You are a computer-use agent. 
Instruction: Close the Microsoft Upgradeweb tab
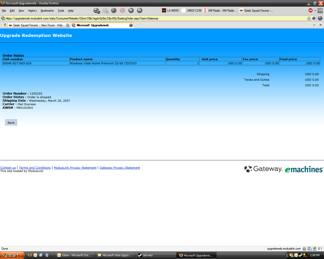[131, 25]
